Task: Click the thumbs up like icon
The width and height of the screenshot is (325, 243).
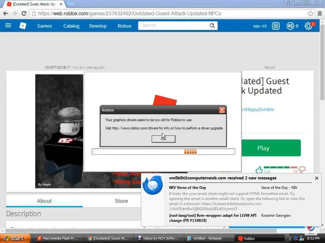Action: click(259, 170)
